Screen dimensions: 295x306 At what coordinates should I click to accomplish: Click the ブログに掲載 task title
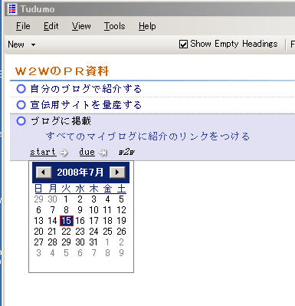pyautogui.click(x=61, y=121)
